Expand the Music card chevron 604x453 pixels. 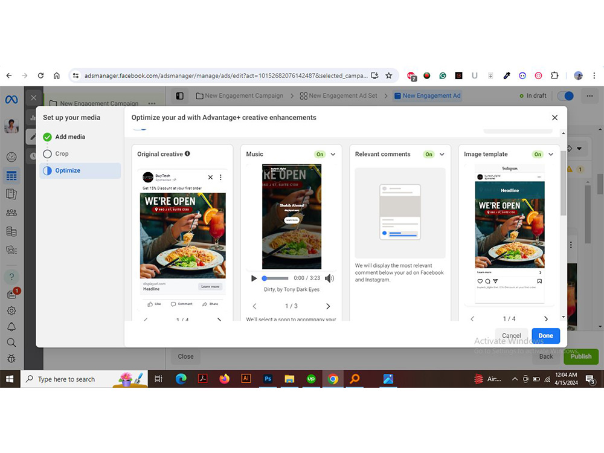pyautogui.click(x=333, y=154)
